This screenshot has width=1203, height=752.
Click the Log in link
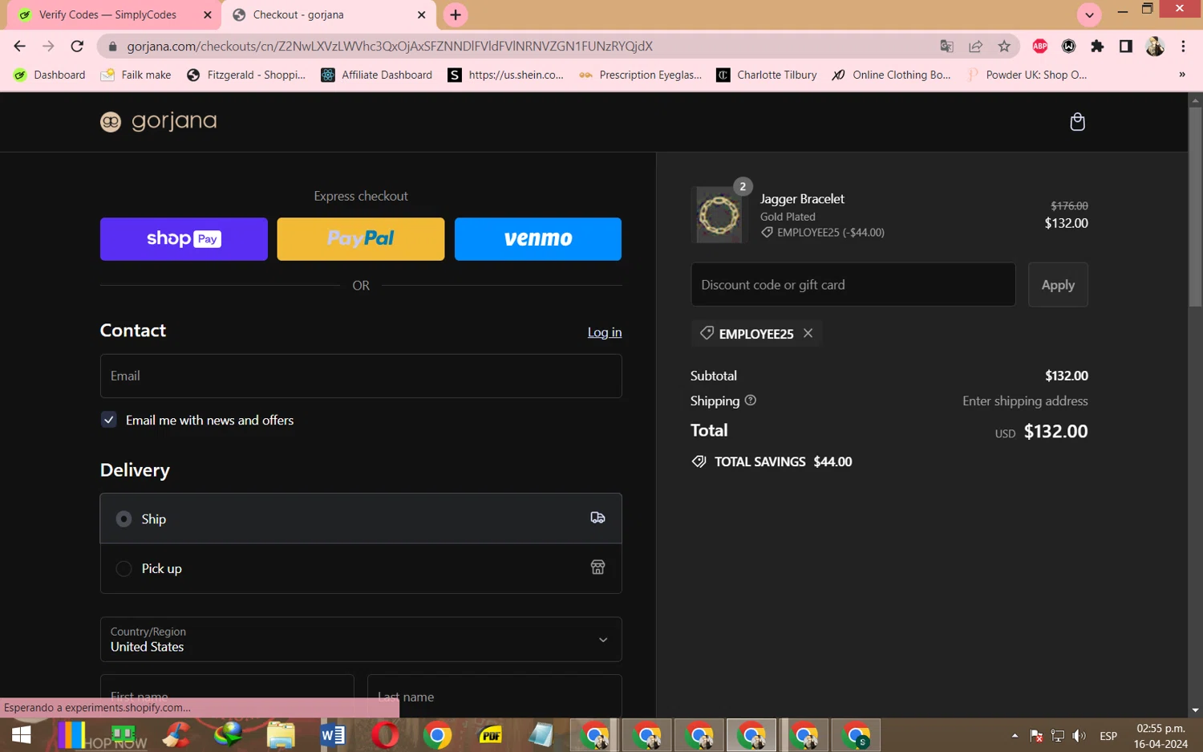[x=605, y=332]
